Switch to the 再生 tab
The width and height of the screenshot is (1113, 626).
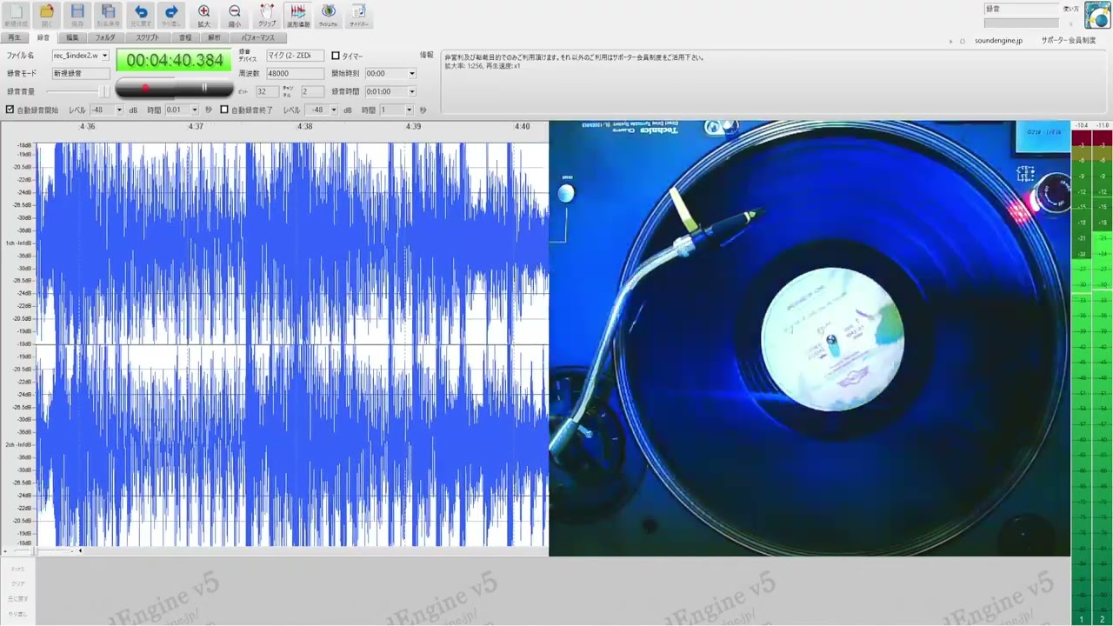click(15, 38)
